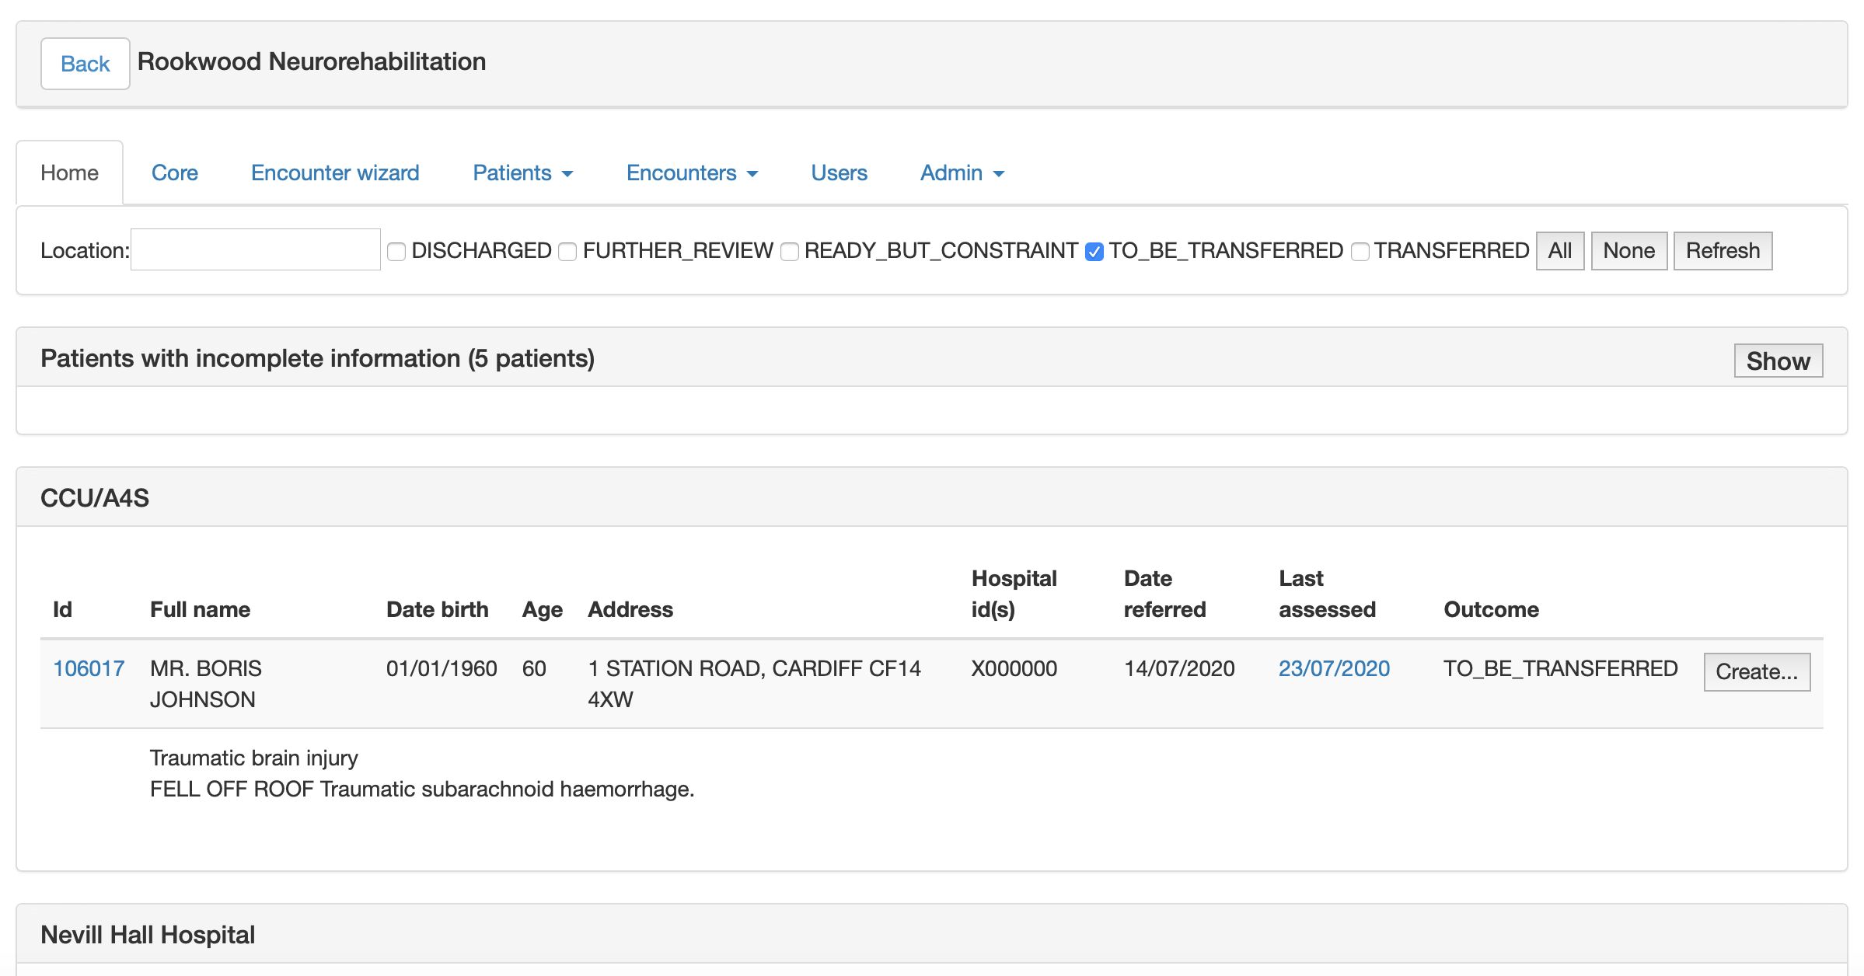Screen dimensions: 1864x976
Task: Open last assessed date 23/07/2020
Action: click(x=1334, y=668)
